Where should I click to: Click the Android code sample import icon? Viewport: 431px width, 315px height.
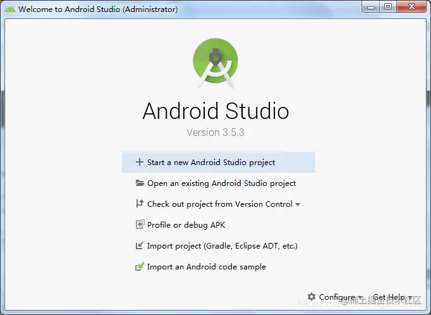(x=140, y=266)
